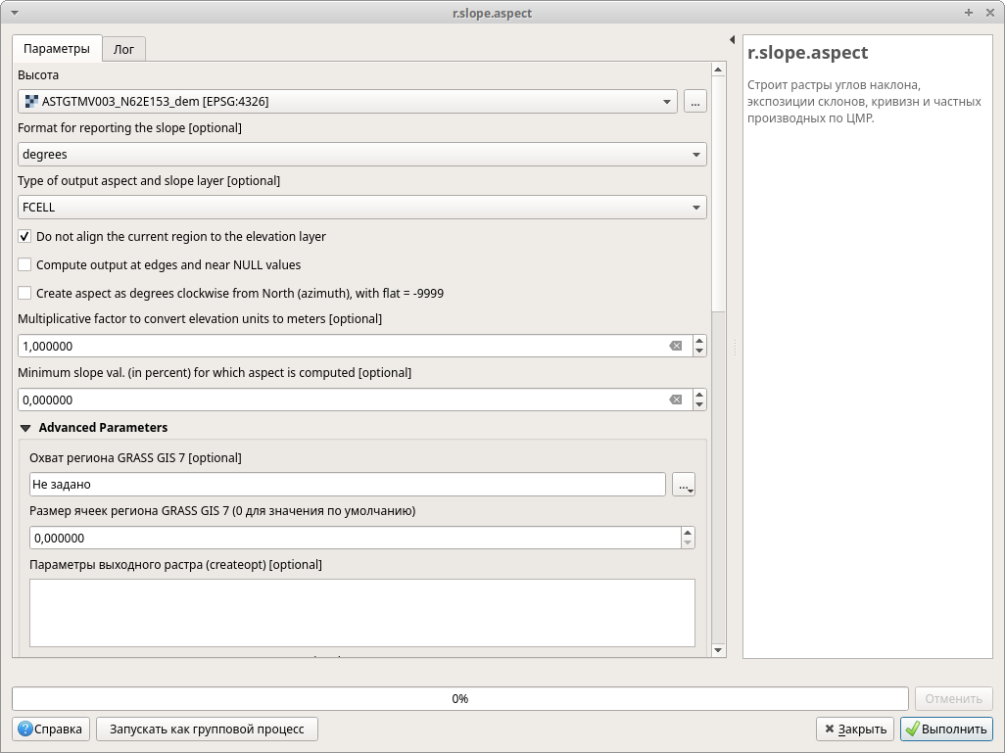Enable Create aspect as degrees clockwise from North

coord(24,293)
